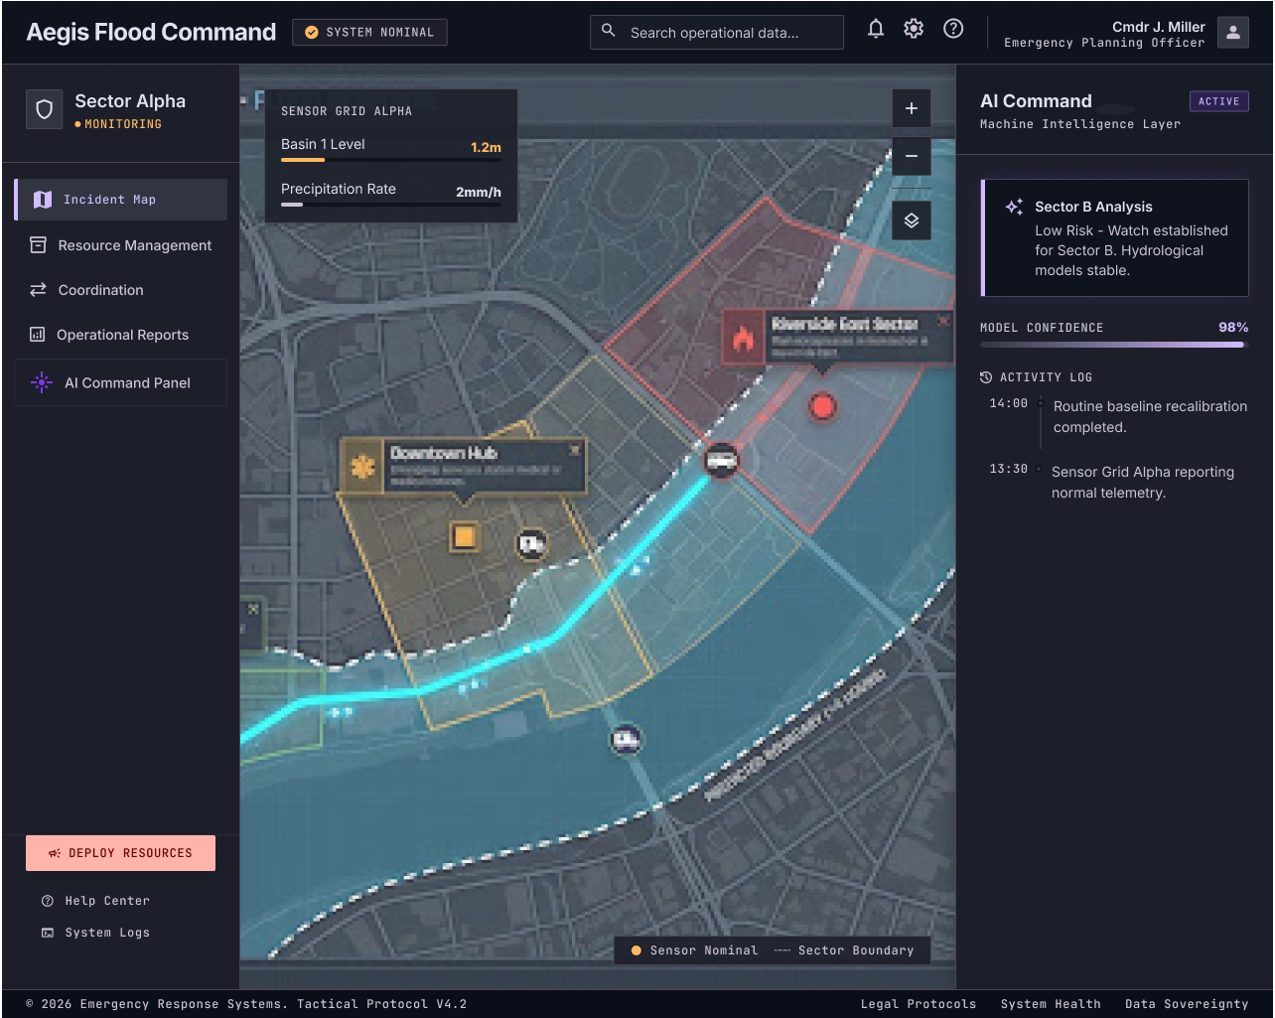Click the Active badge in AI Command
1275x1018 pixels.
click(1218, 101)
